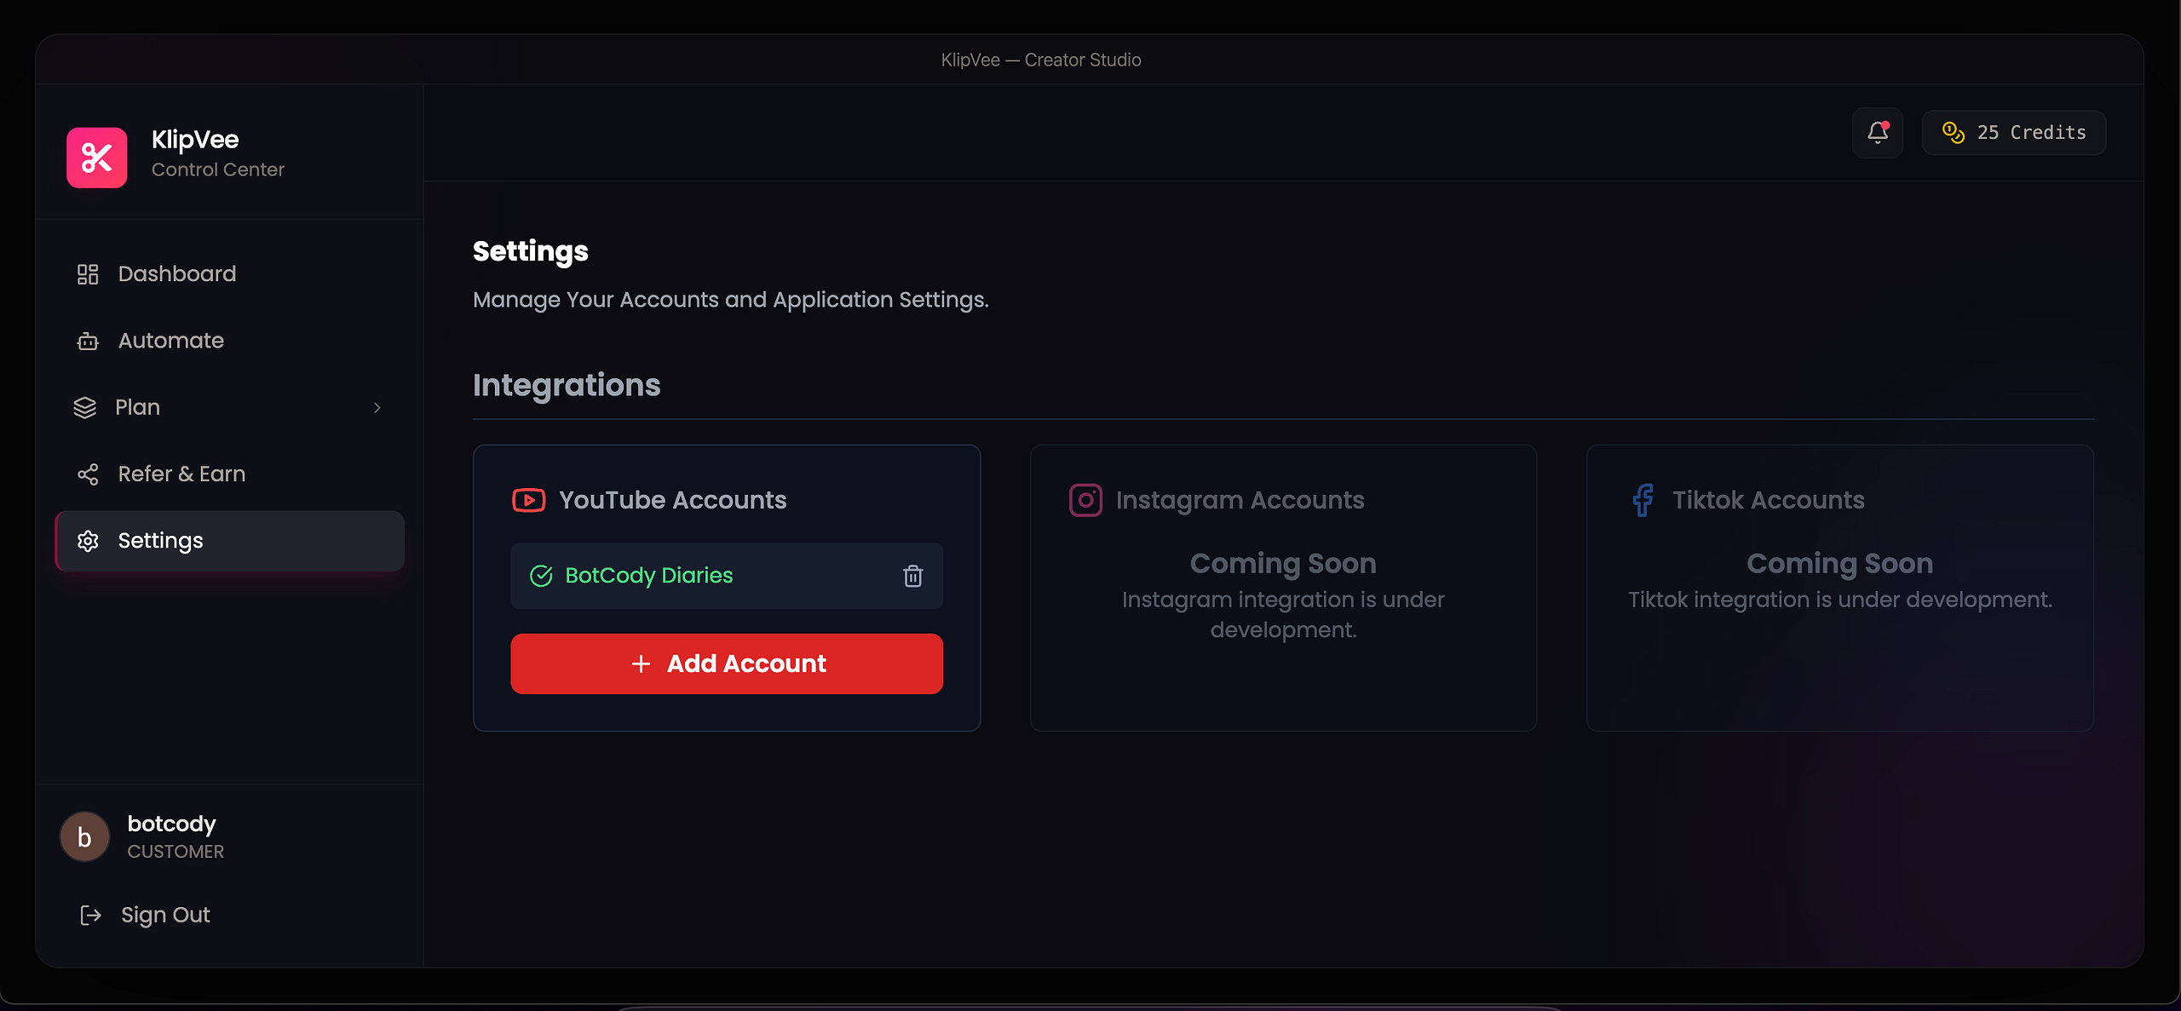This screenshot has height=1011, width=2181.
Task: Click the KlipVee scissors logo
Action: 97,158
